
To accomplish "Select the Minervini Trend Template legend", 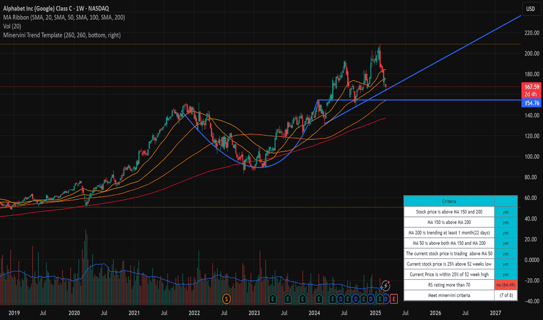I will point(62,35).
